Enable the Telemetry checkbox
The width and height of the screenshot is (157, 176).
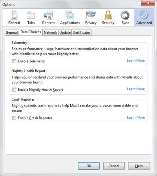(14, 61)
